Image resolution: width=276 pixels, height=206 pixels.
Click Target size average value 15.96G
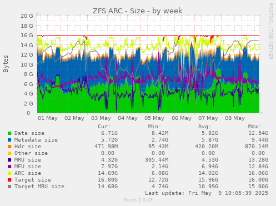pos(208,180)
